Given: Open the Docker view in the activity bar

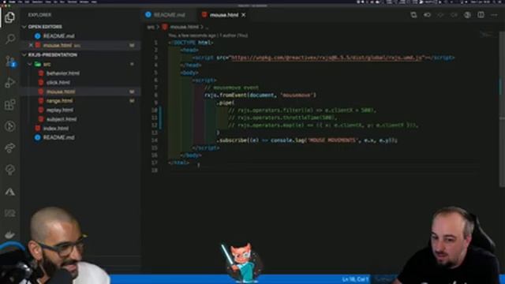Looking at the screenshot, I should [10, 234].
